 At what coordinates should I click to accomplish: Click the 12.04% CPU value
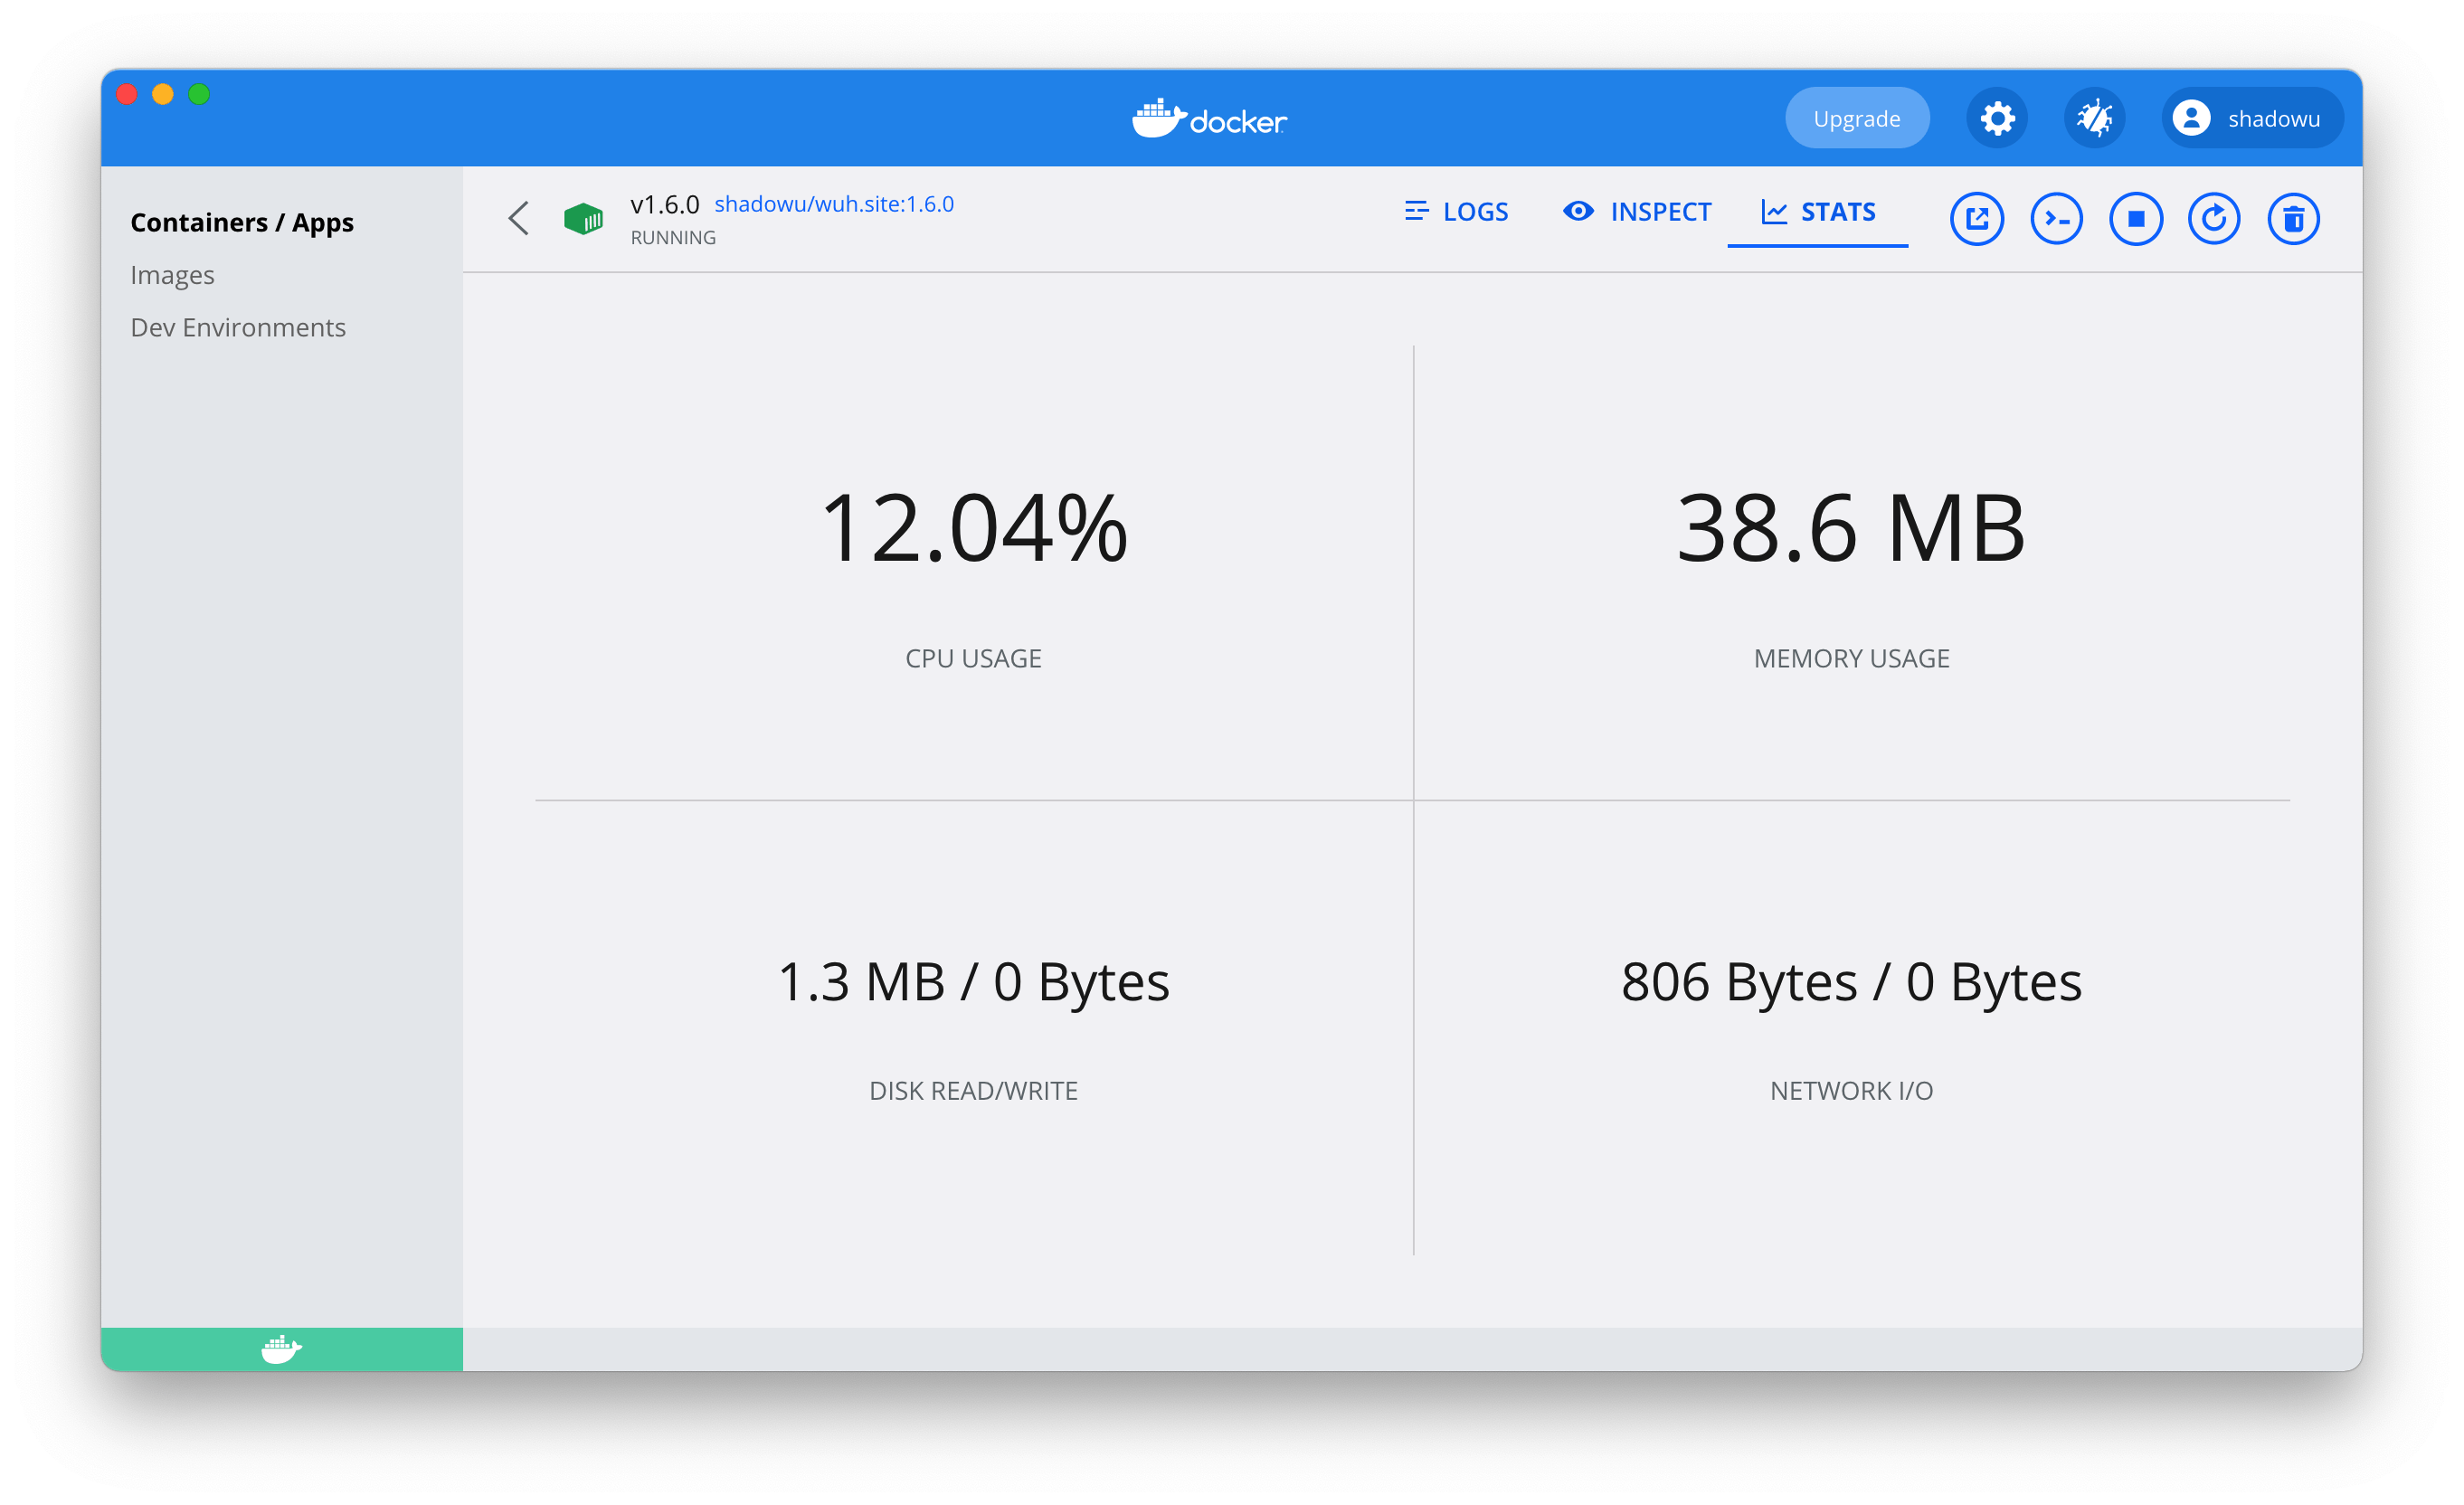(x=973, y=528)
